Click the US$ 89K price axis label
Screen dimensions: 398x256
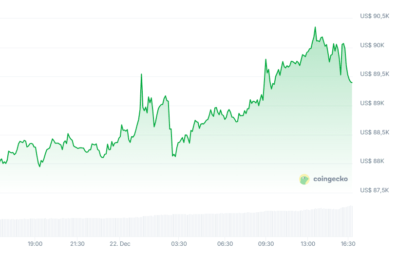coord(372,103)
